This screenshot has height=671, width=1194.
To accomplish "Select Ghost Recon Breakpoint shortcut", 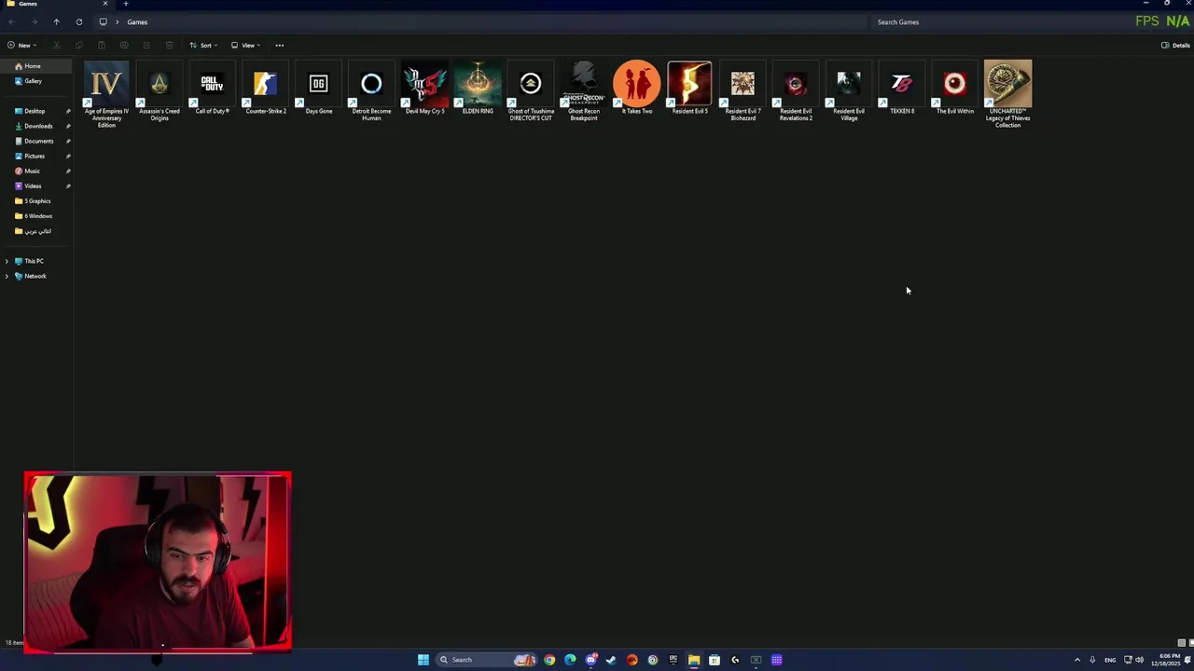I will coord(584,91).
